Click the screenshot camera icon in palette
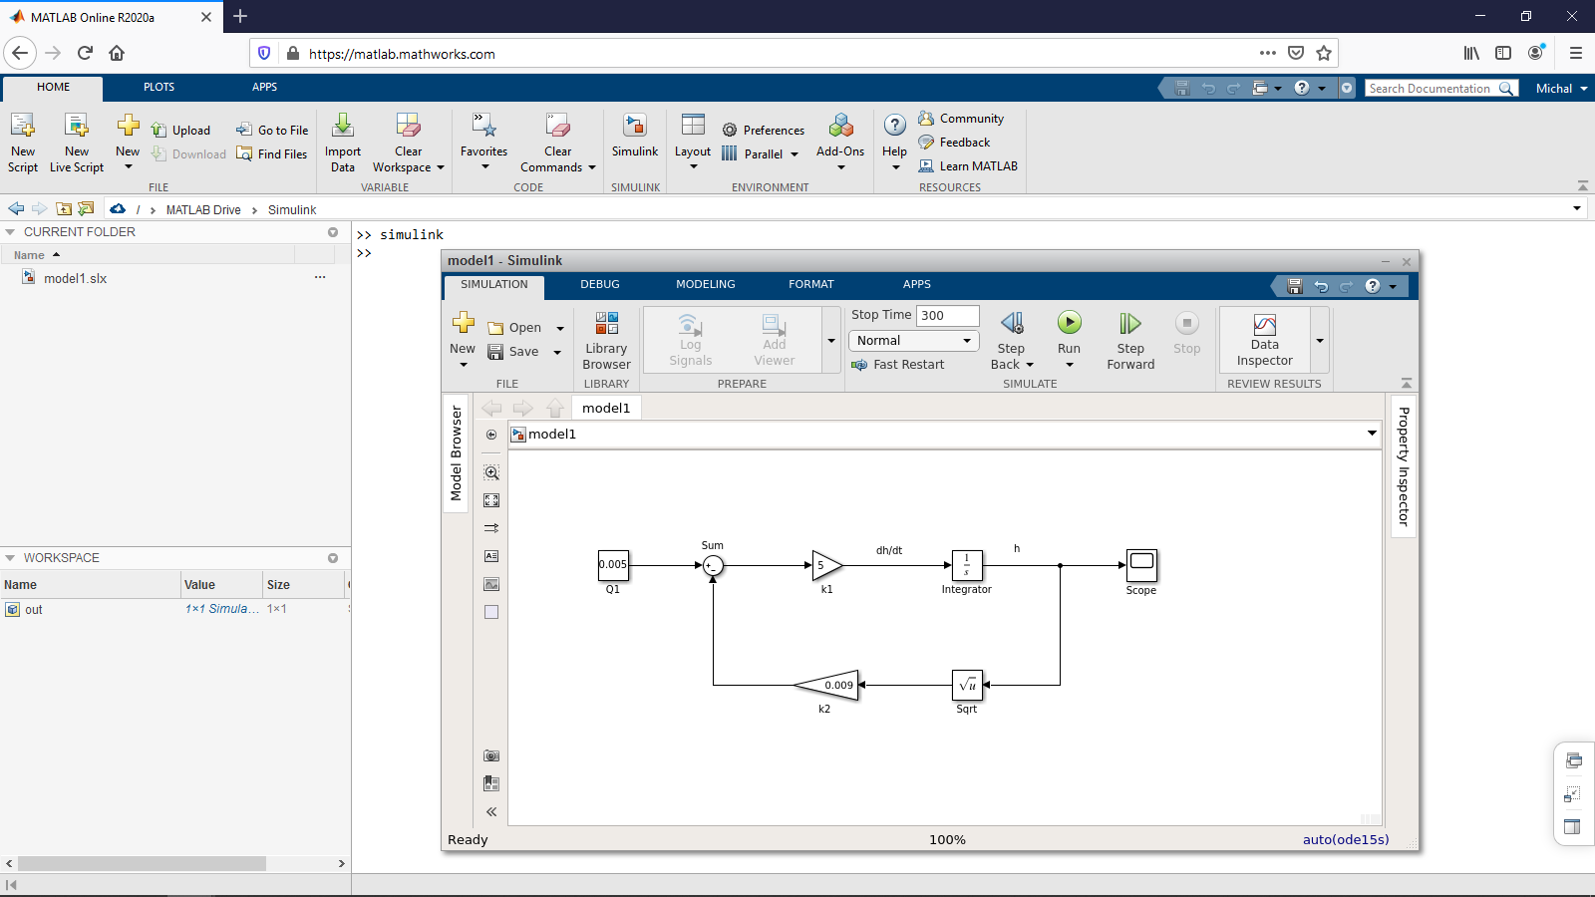 click(491, 755)
